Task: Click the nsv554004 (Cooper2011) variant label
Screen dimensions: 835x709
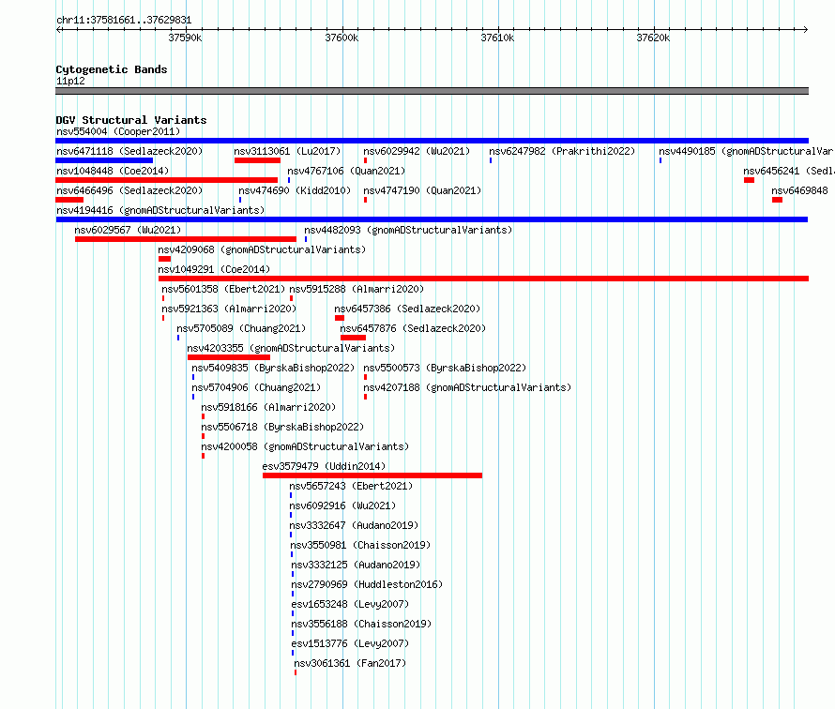Action: pos(118,131)
